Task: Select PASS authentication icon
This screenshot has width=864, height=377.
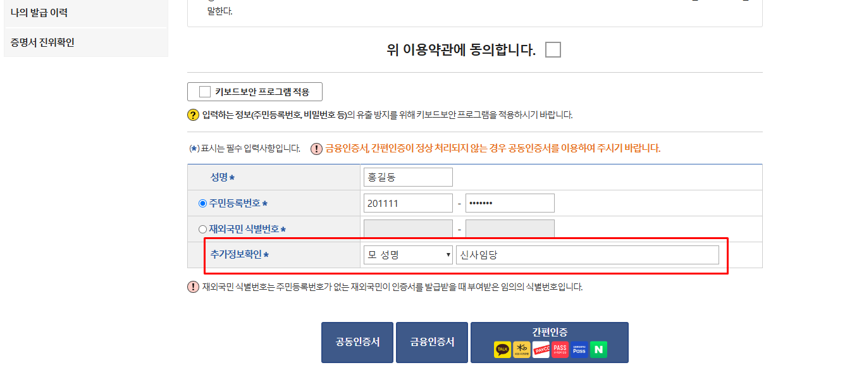Action: pos(560,349)
